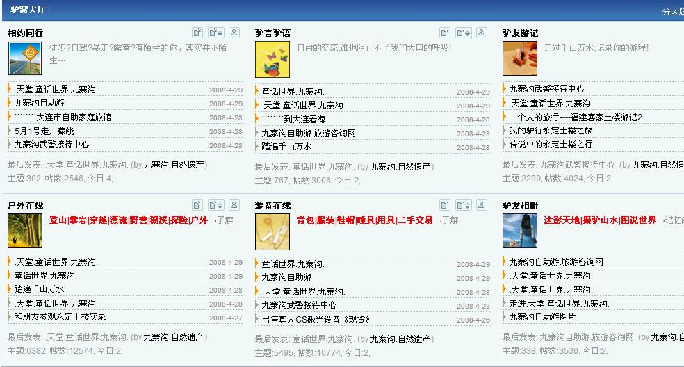Click stats text 主题:302, 帖数:2546
Image resolution: width=684 pixels, height=367 pixels.
coord(60,179)
